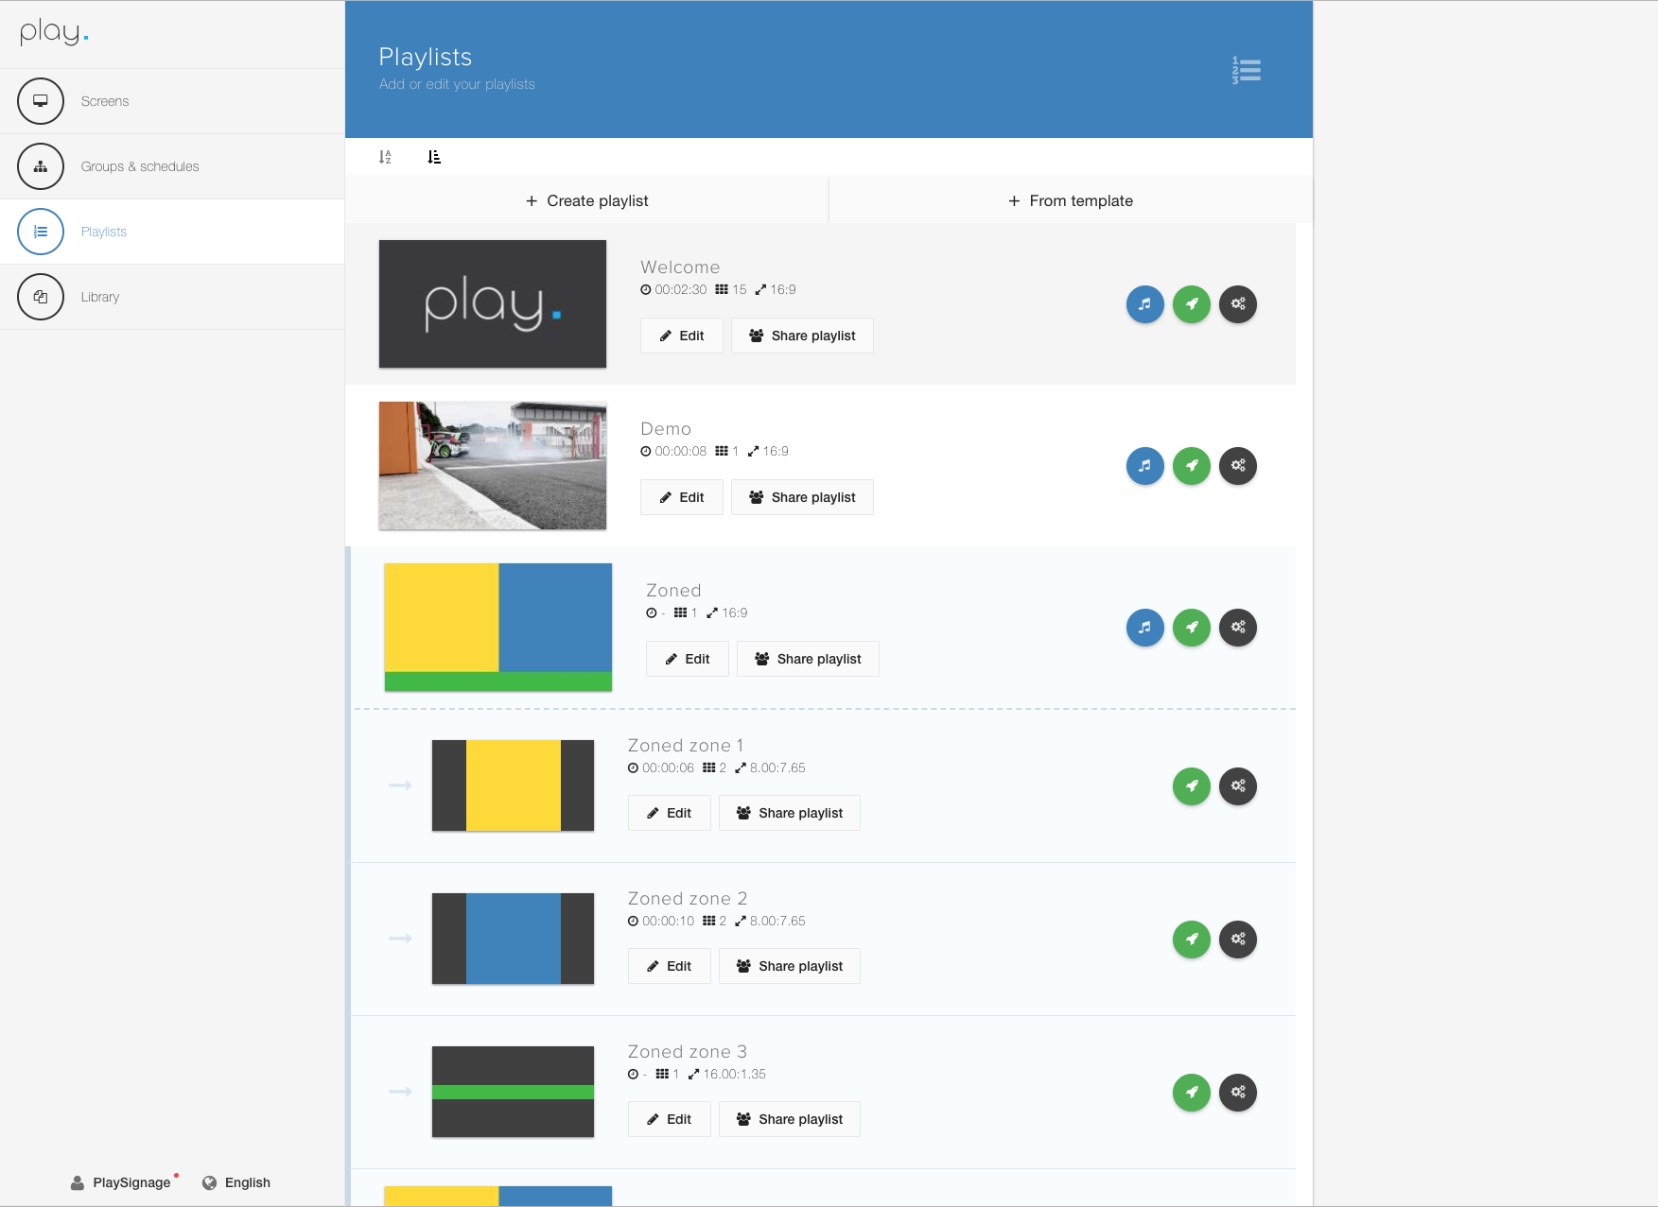
Task: Open settings for the Welcome playlist
Action: pos(1238,303)
